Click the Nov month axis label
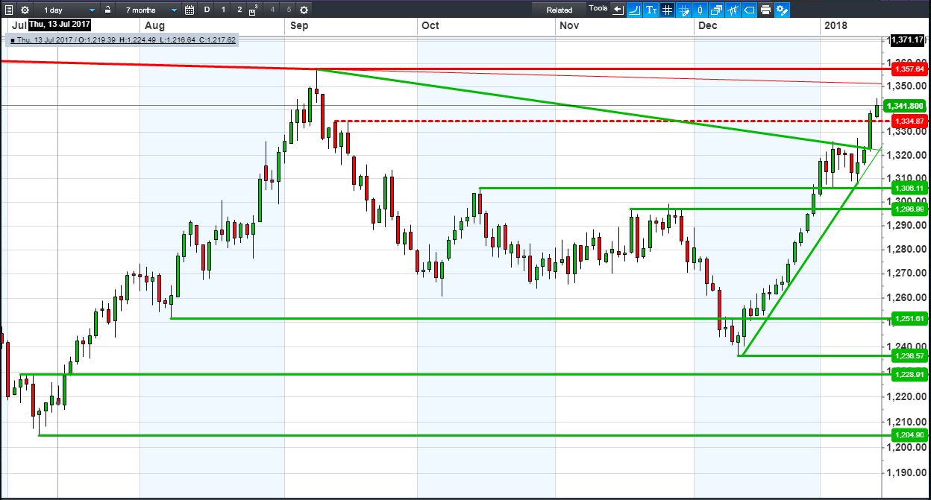 pyautogui.click(x=569, y=25)
